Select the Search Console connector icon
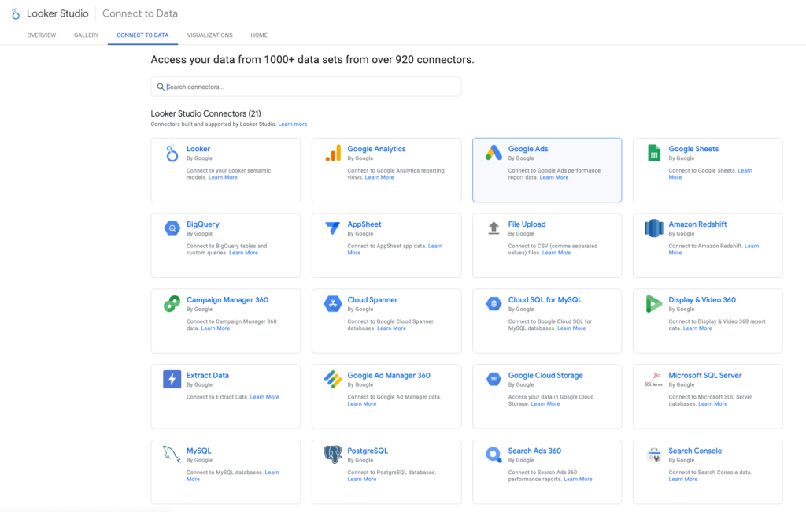Viewport: 806px width, 512px height. (655, 454)
